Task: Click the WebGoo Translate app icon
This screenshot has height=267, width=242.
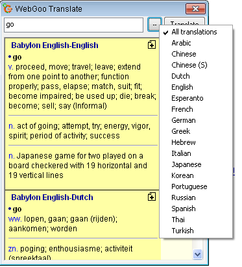Action: (x=8, y=8)
